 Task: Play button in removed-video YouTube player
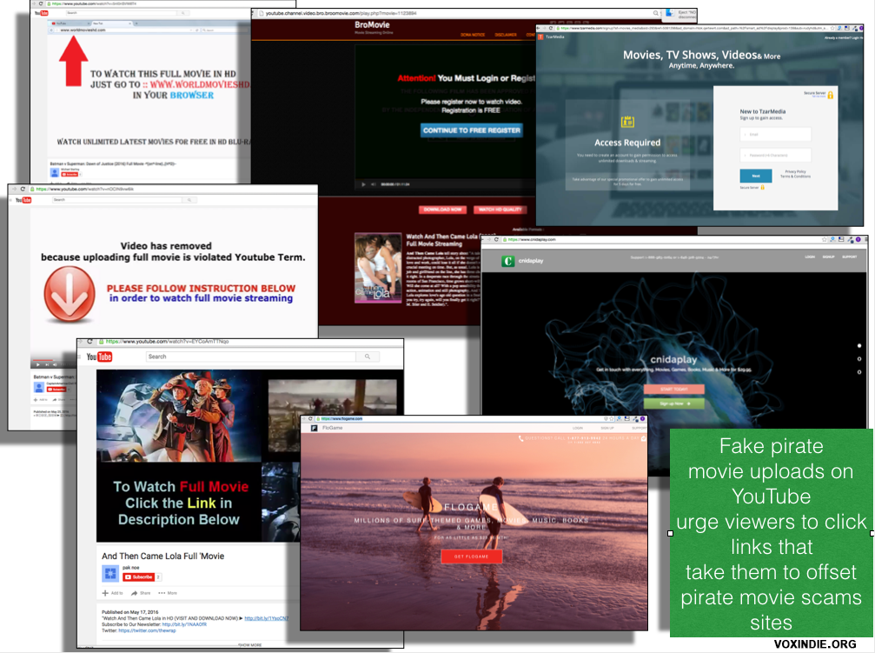pyautogui.click(x=38, y=365)
